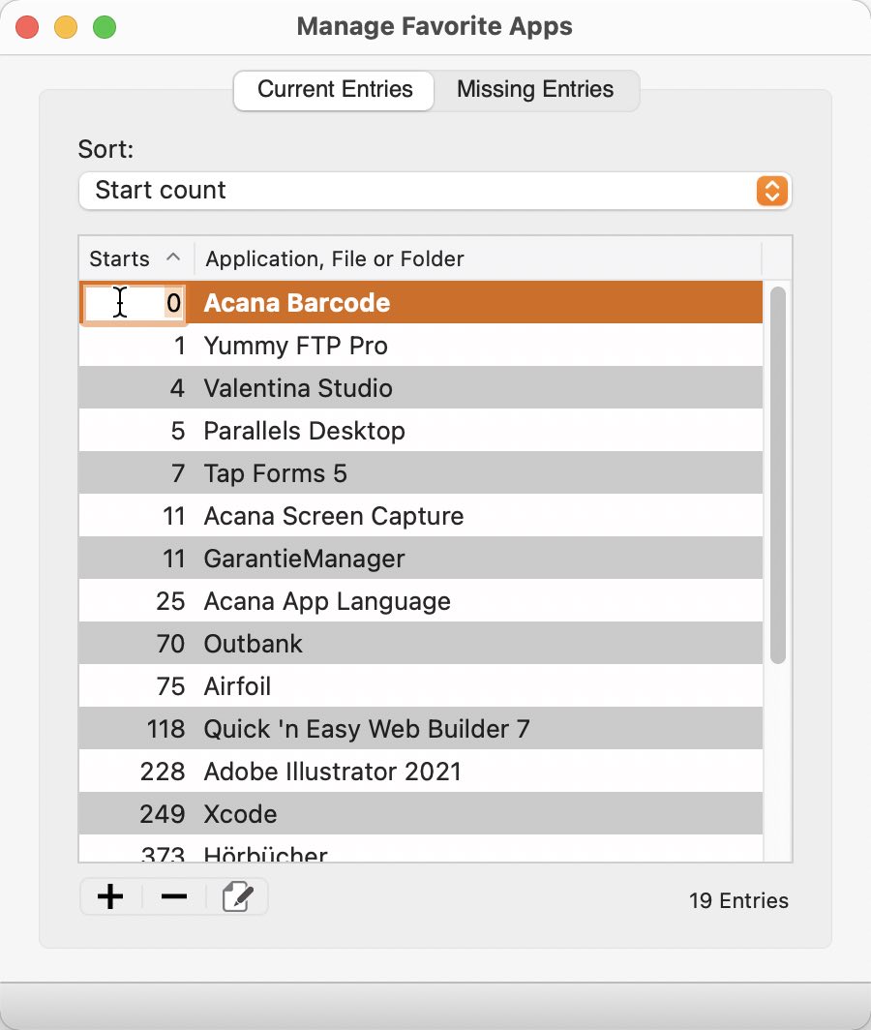Viewport: 871px width, 1030px height.
Task: Click the edit pencil icon
Action: tap(237, 896)
